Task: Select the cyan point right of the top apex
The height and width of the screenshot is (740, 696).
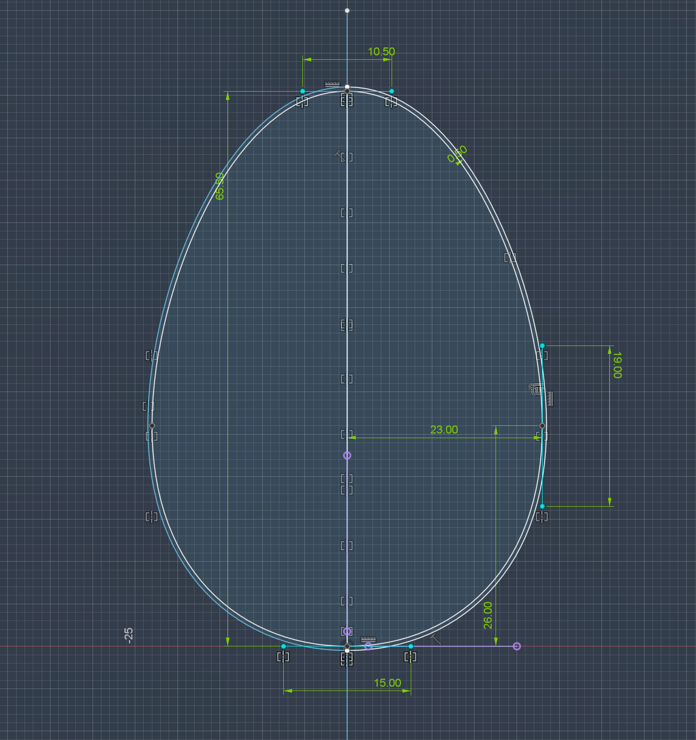Action: [392, 91]
